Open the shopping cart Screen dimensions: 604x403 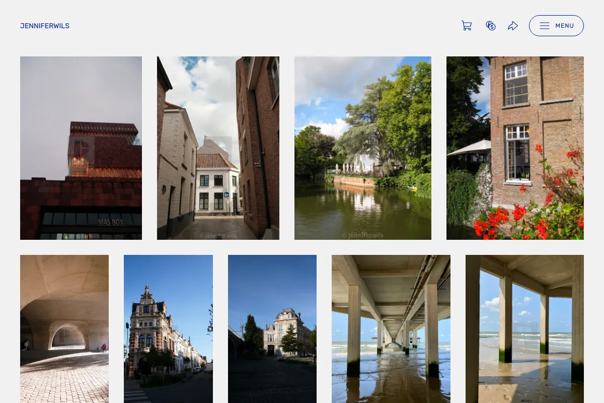coord(467,26)
